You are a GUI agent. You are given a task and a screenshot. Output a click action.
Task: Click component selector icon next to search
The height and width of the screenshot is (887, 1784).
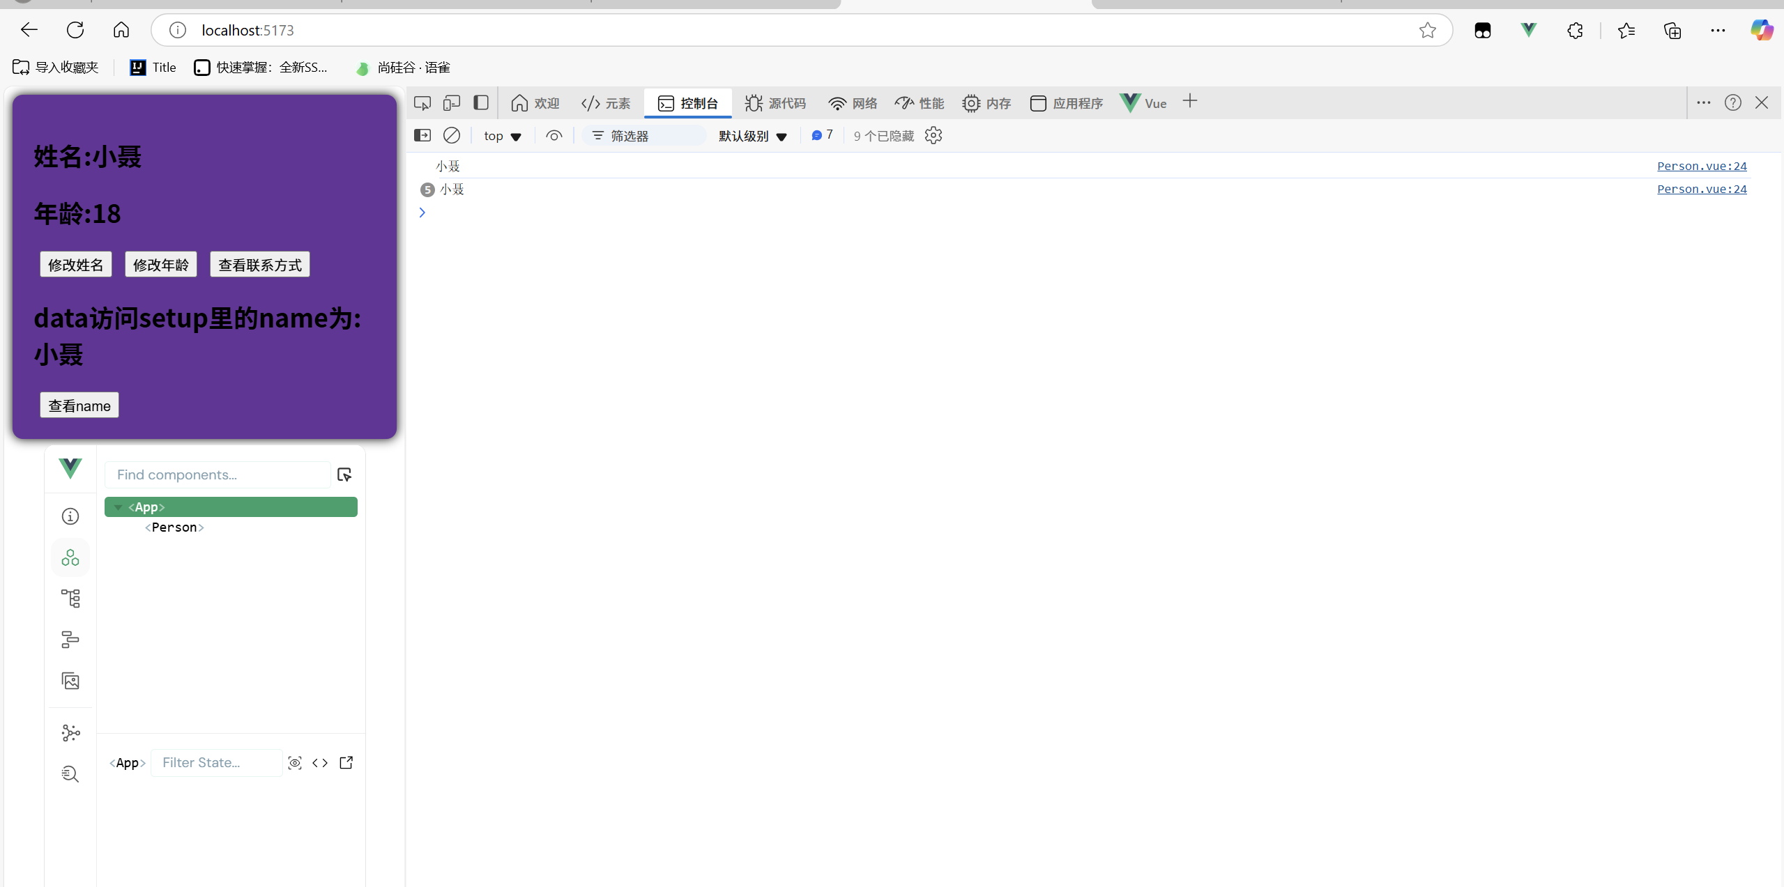pos(344,475)
